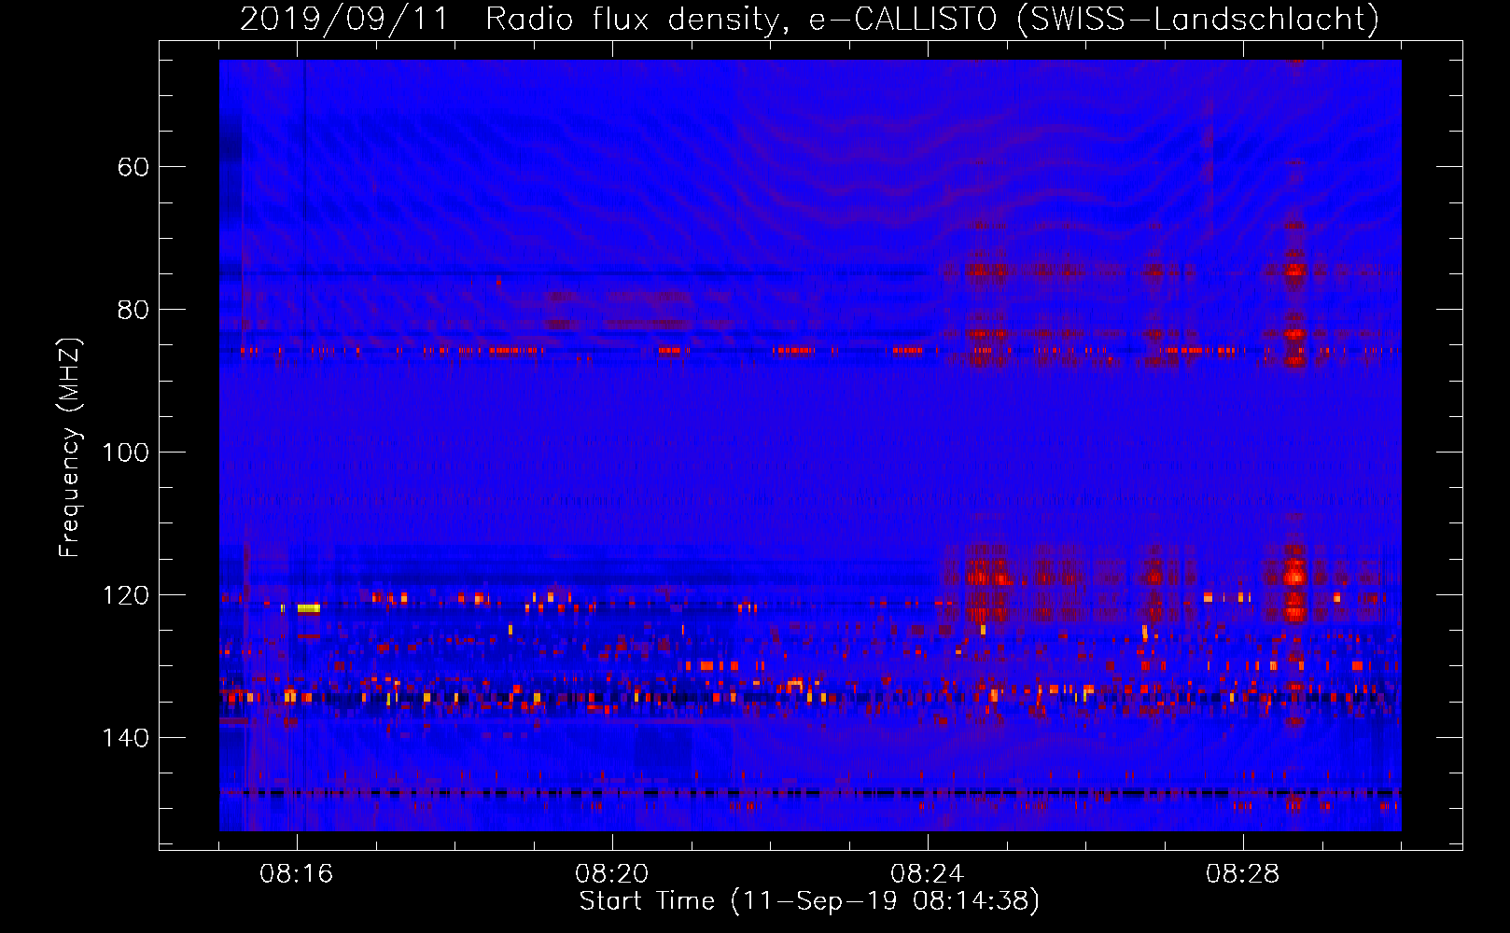Click the '08:24' time tick label
Viewport: 1510px width, 933px height.
(928, 874)
